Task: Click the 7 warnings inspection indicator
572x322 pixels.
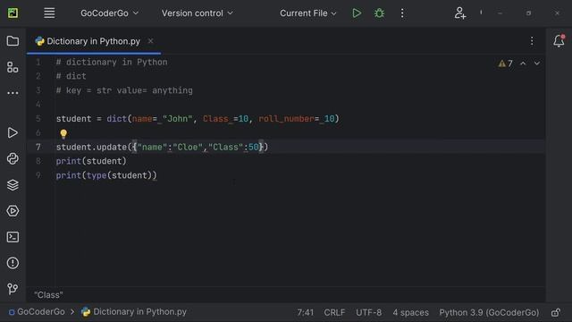Action: [x=506, y=64]
